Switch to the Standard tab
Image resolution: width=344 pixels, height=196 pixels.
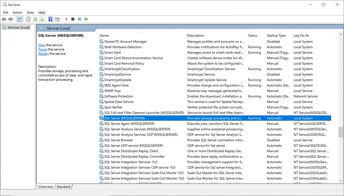[64, 187]
